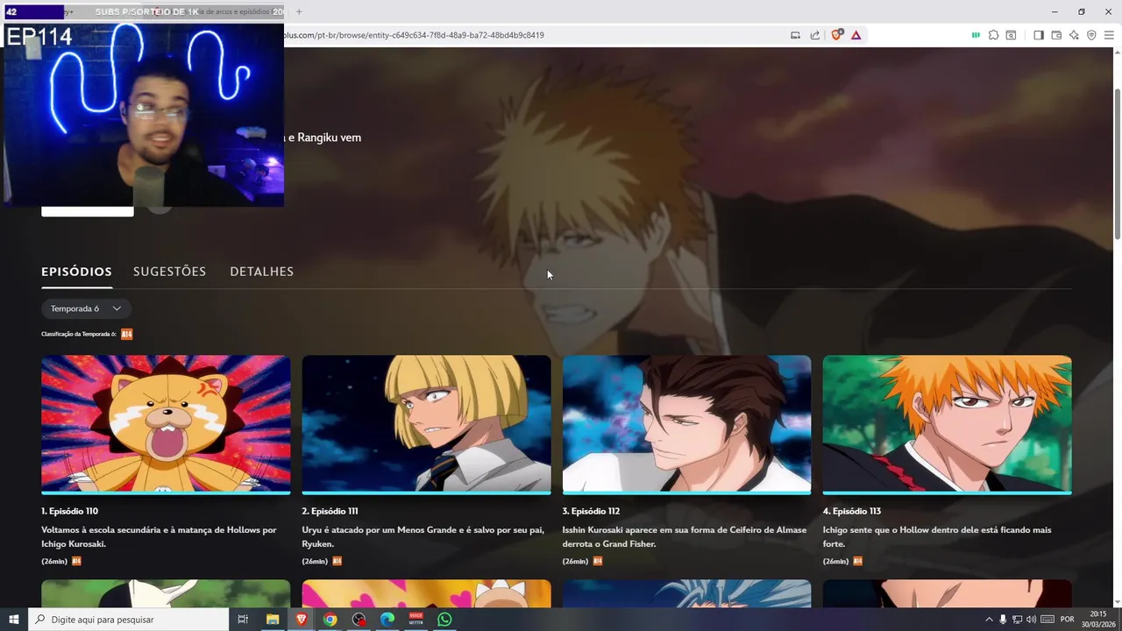This screenshot has width=1122, height=631.
Task: Open the tab search icon in toolbar
Action: click(x=1011, y=35)
